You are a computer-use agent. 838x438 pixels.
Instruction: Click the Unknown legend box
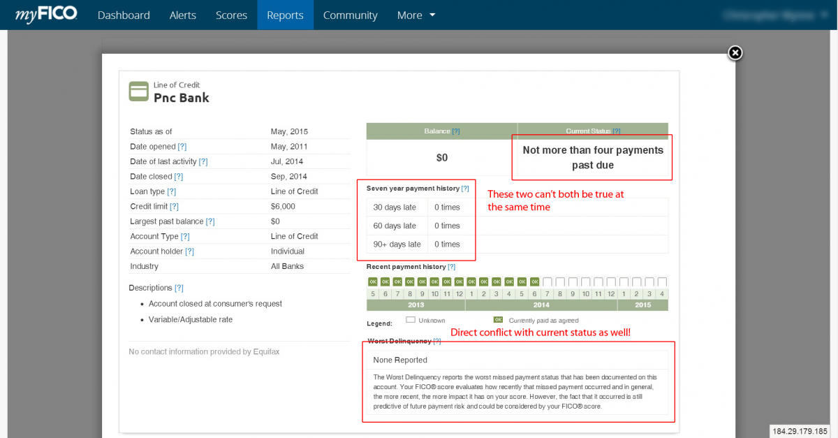[x=411, y=320]
